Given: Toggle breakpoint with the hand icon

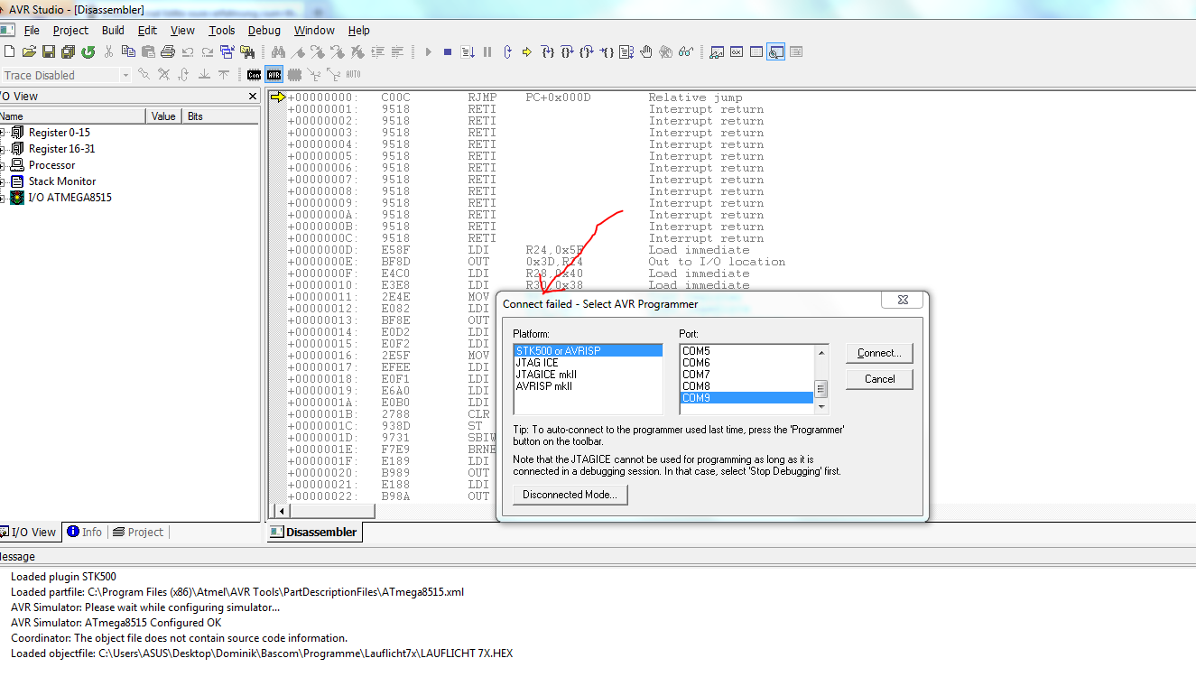Looking at the screenshot, I should (646, 51).
